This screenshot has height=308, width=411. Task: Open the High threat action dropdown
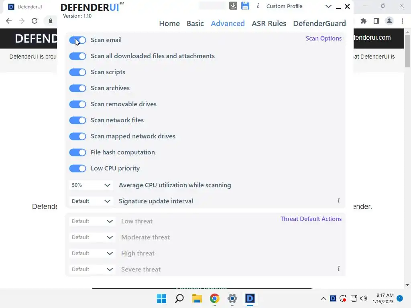click(92, 253)
